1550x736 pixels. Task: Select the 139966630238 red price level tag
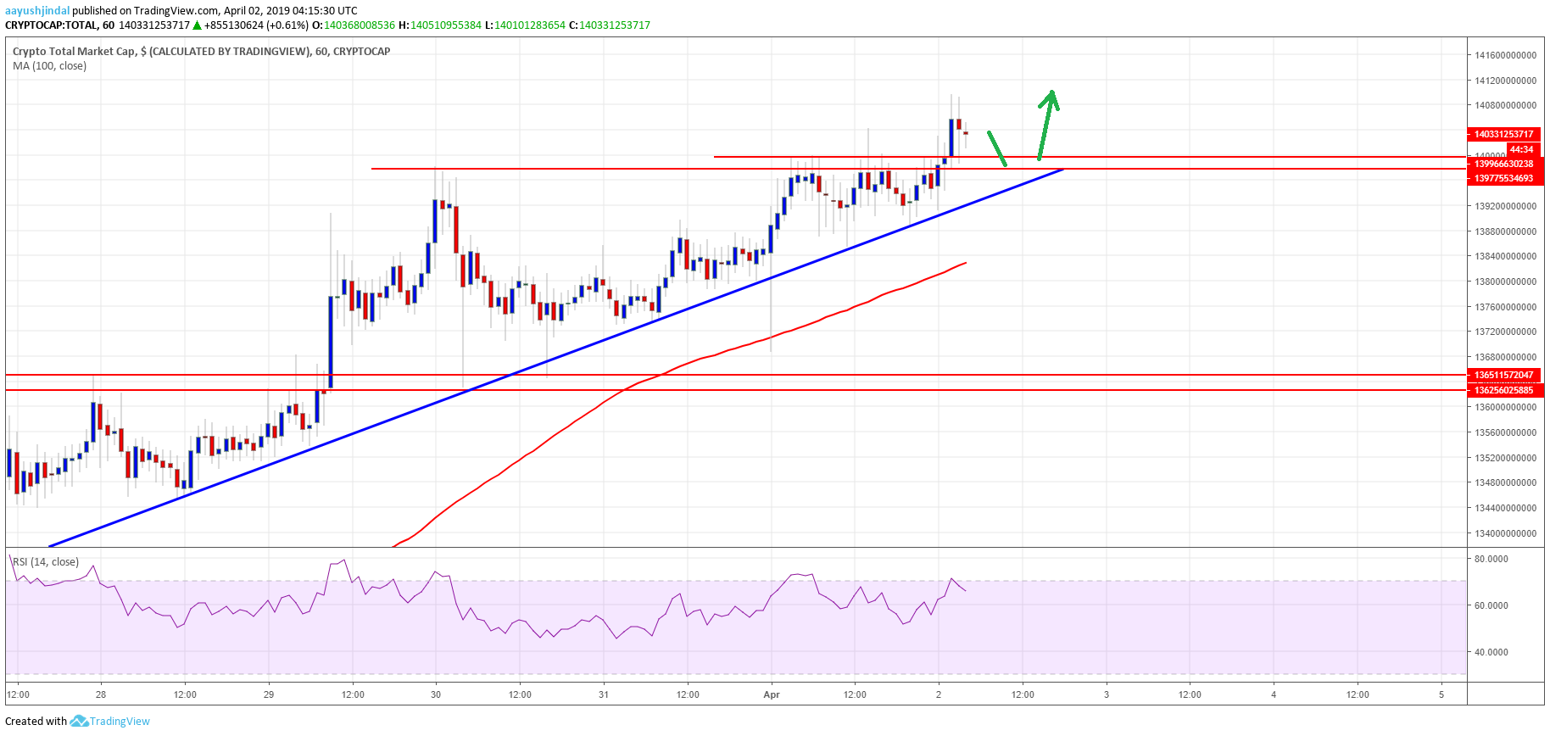[x=1503, y=164]
